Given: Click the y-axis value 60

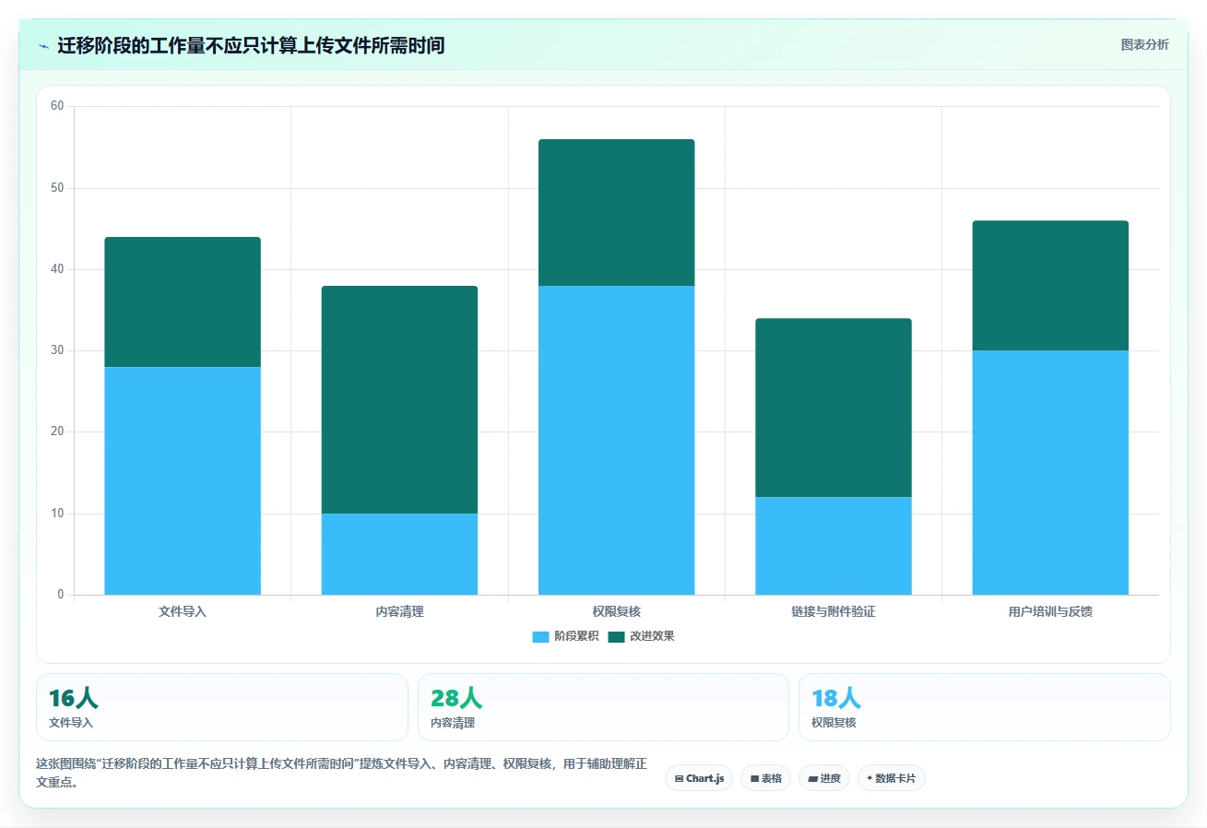Looking at the screenshot, I should point(57,106).
